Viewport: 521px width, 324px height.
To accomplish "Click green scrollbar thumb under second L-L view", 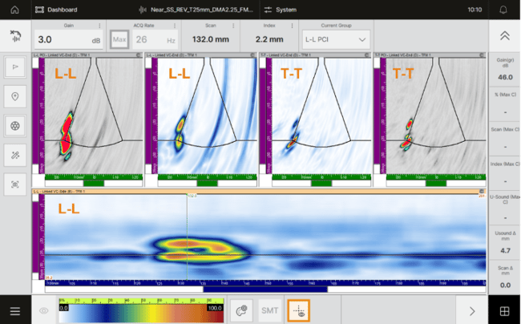I will coord(207,183).
